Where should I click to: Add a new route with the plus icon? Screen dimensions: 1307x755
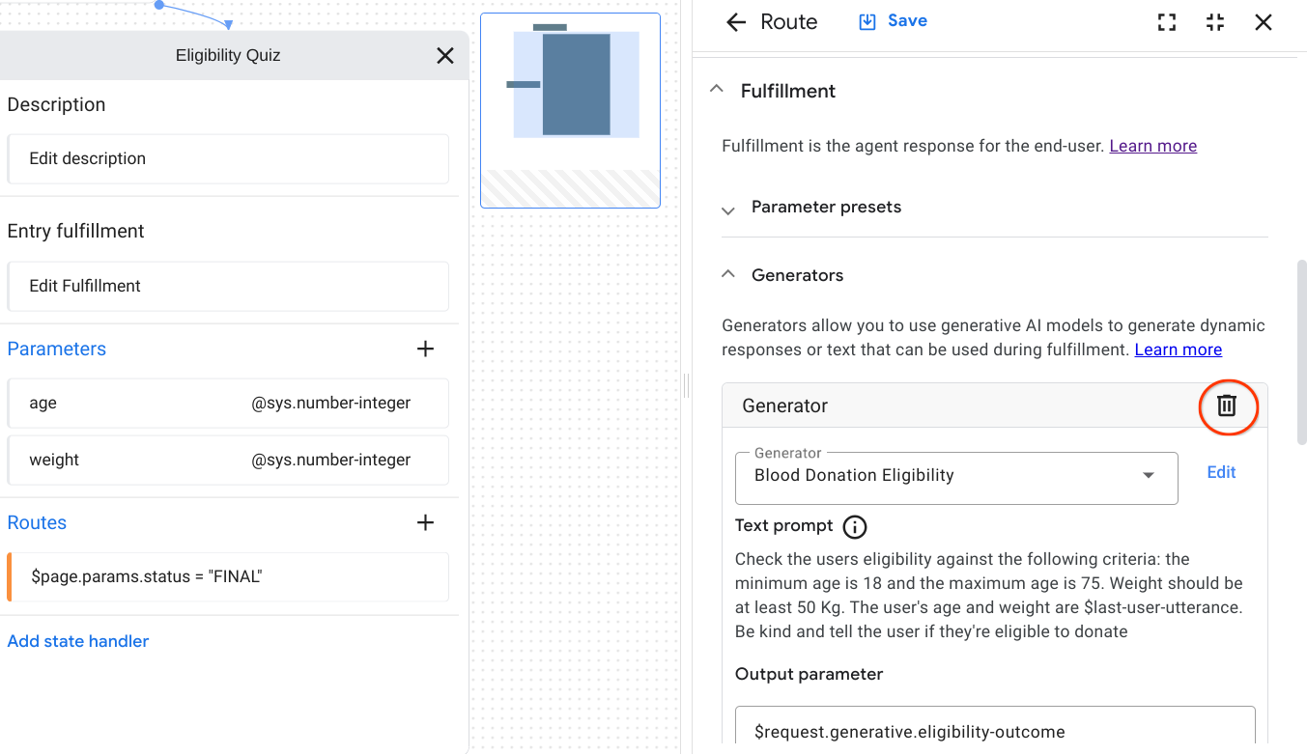(425, 523)
